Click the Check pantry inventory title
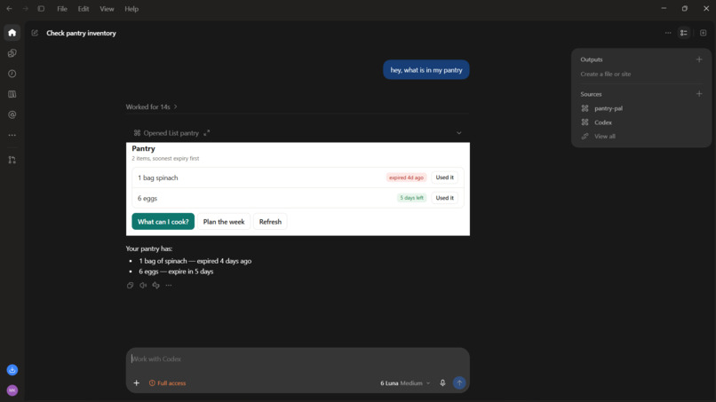 tap(81, 33)
